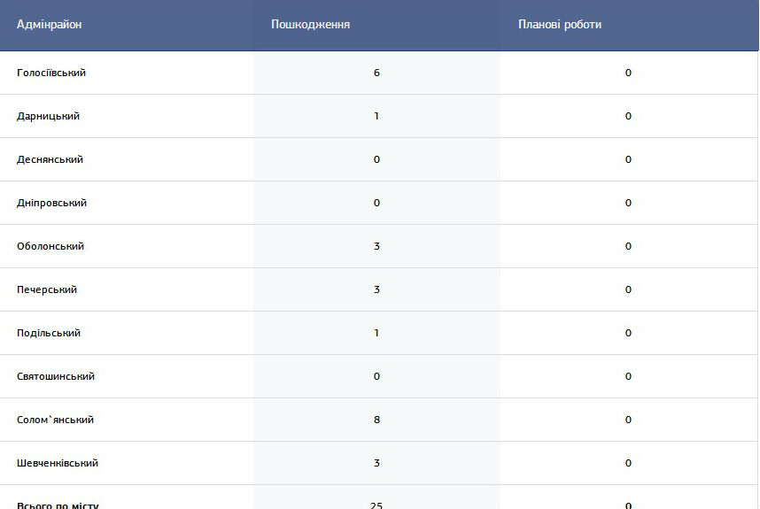Image resolution: width=760 pixels, height=509 pixels.
Task: Select the Солом`янський district name
Action: point(55,420)
